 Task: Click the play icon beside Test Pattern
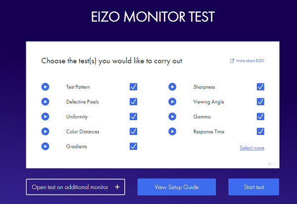click(45, 87)
